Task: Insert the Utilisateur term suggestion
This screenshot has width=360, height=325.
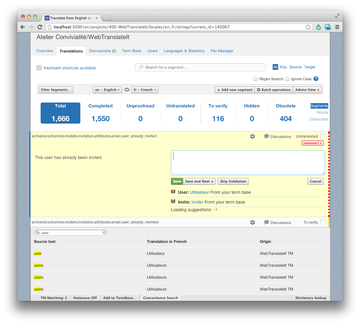Action: tap(199, 192)
